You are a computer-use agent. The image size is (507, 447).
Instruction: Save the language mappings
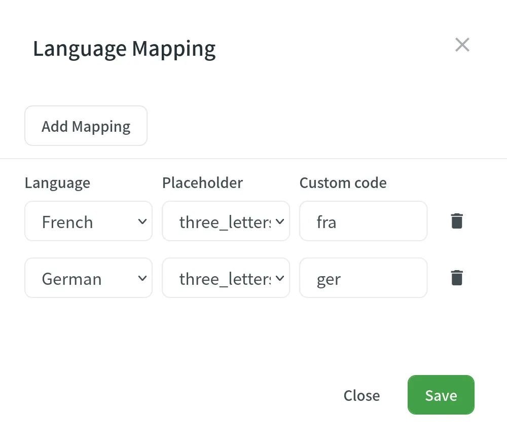441,395
